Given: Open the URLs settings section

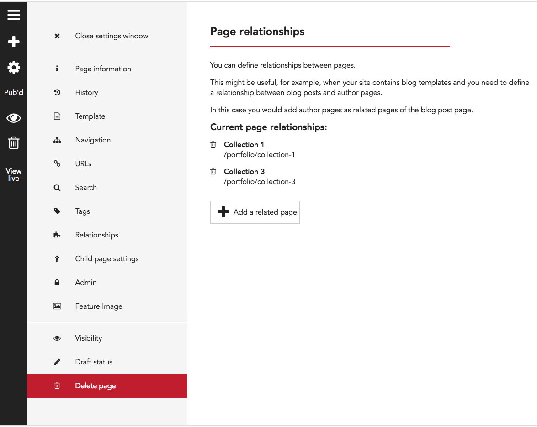Looking at the screenshot, I should tap(83, 163).
